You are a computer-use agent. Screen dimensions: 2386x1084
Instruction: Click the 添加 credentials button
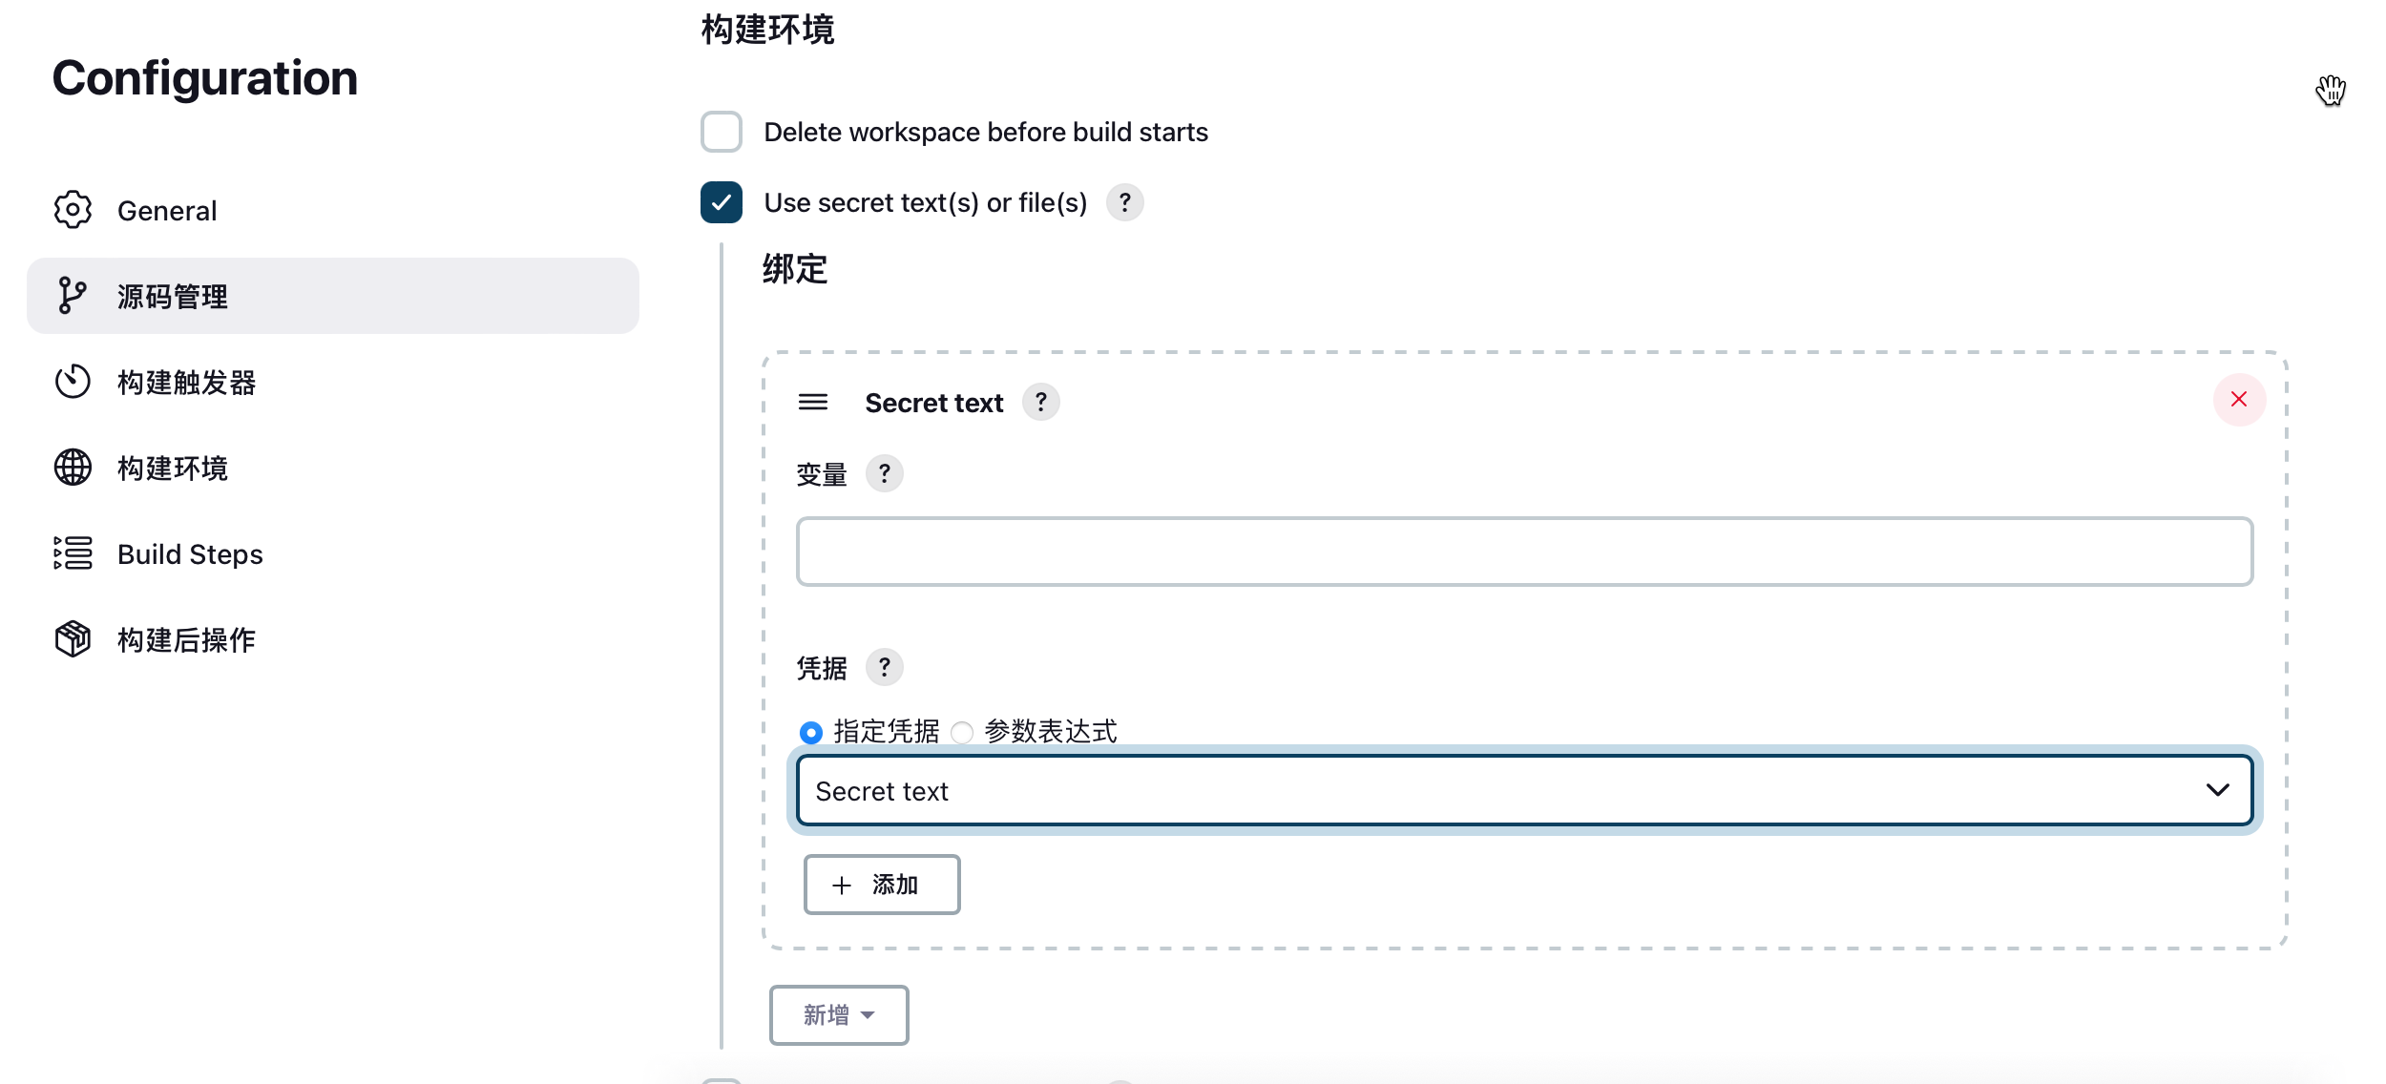(882, 885)
